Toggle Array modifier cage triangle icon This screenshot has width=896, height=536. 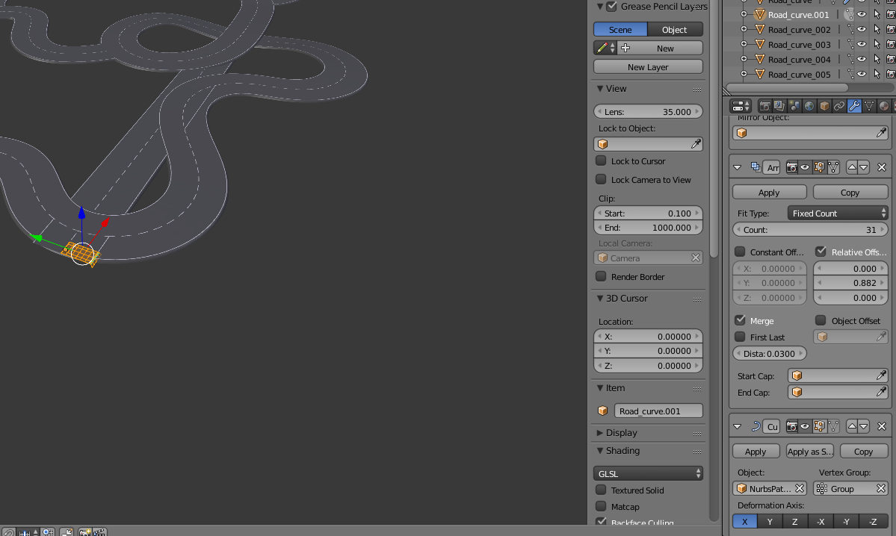tap(833, 167)
